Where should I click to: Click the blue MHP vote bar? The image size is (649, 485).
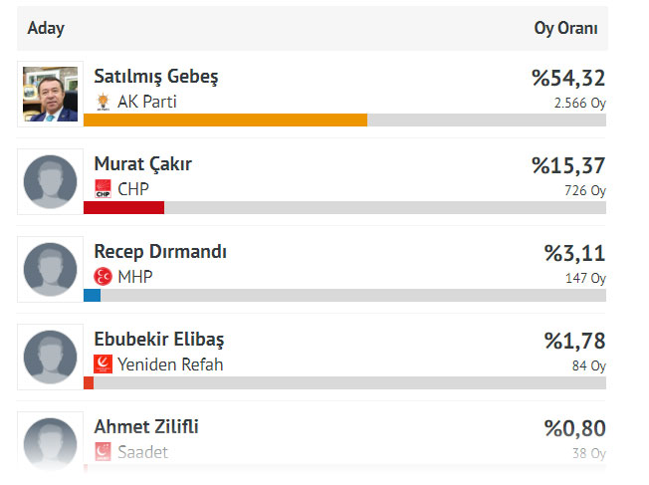pyautogui.click(x=92, y=295)
